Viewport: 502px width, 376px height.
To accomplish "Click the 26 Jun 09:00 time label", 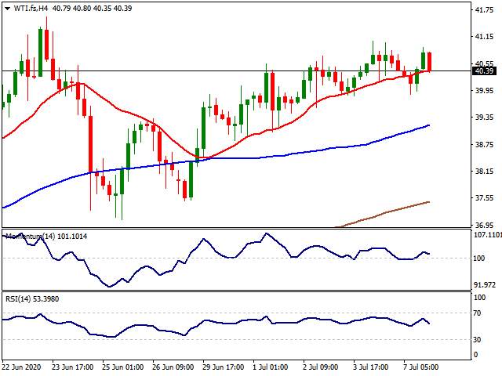I will point(173,367).
